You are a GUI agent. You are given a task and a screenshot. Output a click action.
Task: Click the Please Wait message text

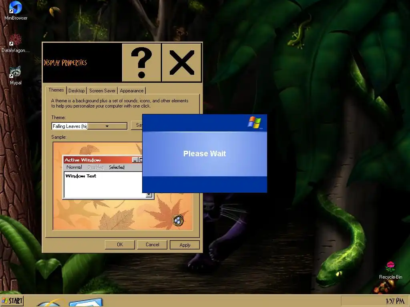point(205,153)
